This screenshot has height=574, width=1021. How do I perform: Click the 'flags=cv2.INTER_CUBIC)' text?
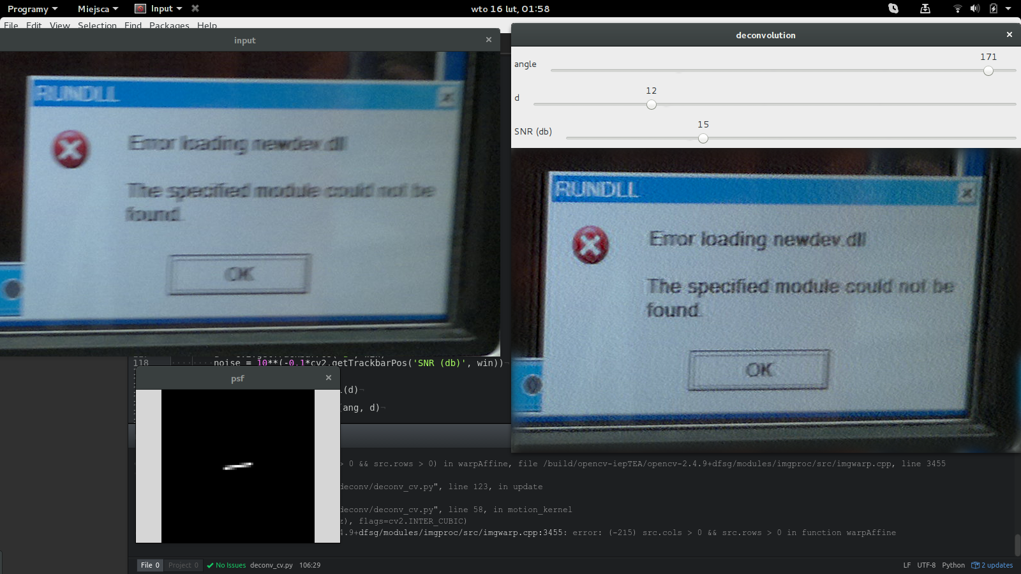pyautogui.click(x=413, y=521)
